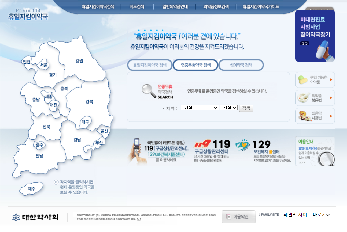Switch to the 심야약국 검색 tab
The image size is (347, 232).
pyautogui.click(x=241, y=65)
